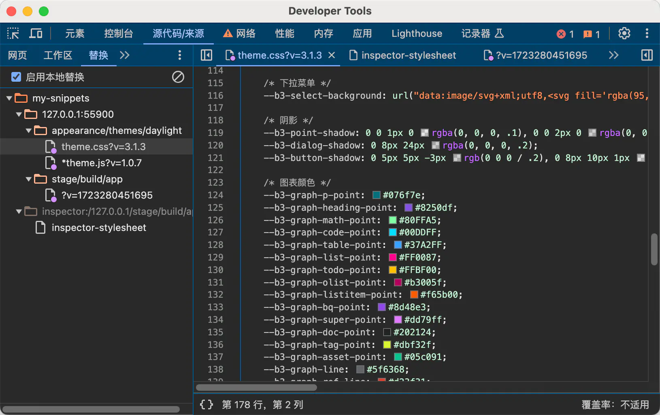Toggle the device toolbar icon

tap(36, 34)
